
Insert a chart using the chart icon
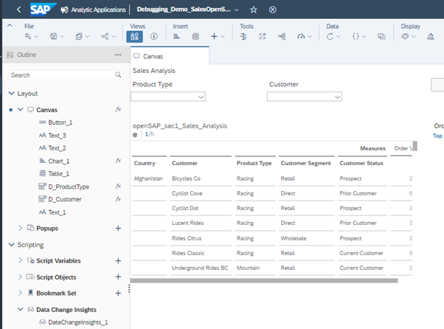pos(177,37)
